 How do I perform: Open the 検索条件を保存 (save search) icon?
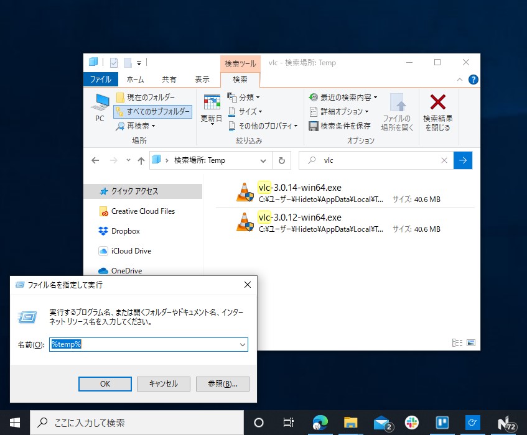pyautogui.click(x=315, y=126)
